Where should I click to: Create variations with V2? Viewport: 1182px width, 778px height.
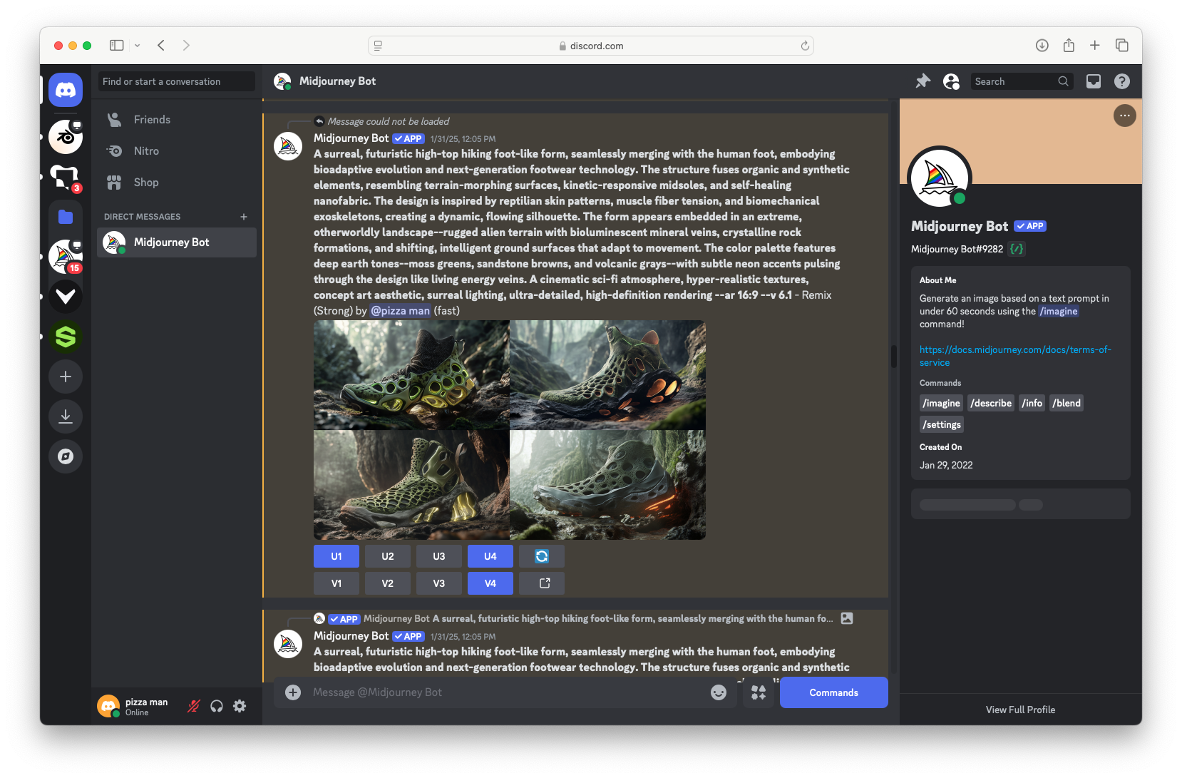[x=388, y=583]
